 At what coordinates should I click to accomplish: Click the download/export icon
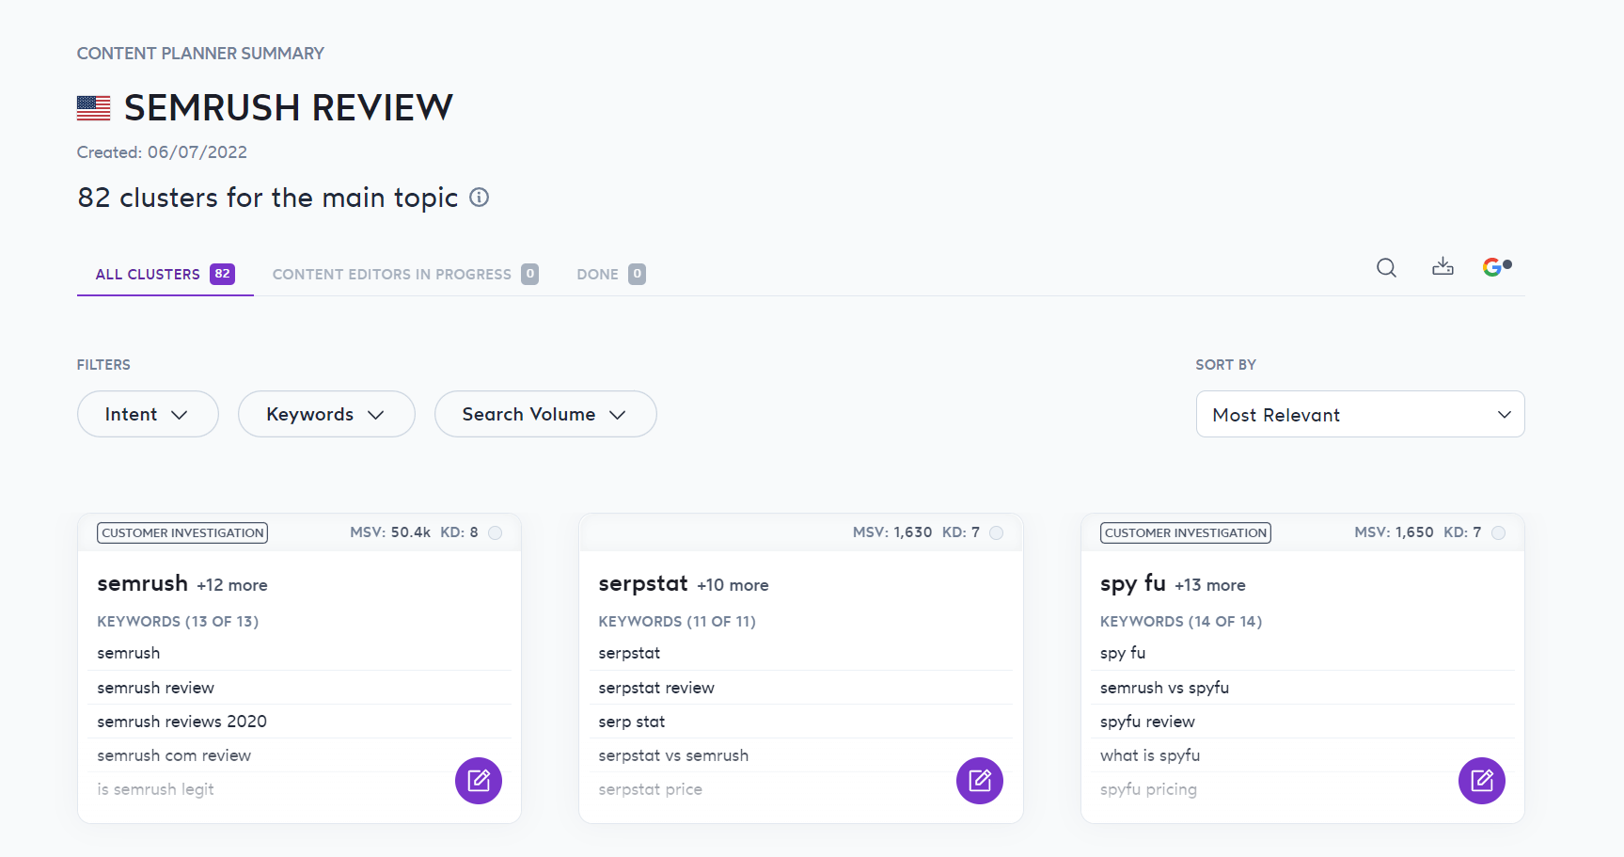tap(1443, 267)
